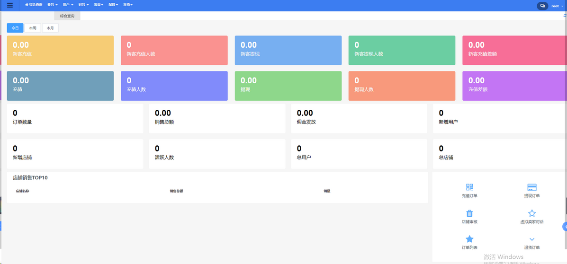The height and width of the screenshot is (264, 567).
Task: Open the root user dropdown
Action: pos(556,6)
